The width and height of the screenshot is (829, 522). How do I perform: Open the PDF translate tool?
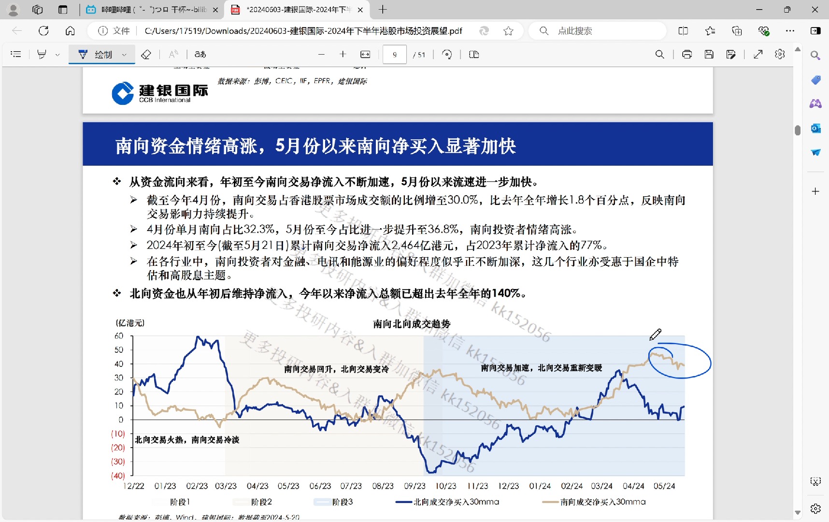[x=200, y=54]
